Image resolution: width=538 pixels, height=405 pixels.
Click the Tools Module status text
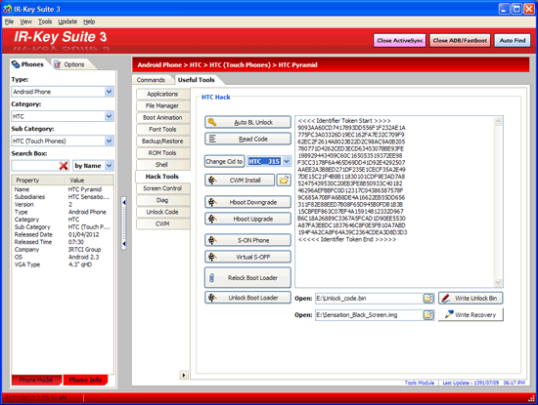(x=420, y=383)
